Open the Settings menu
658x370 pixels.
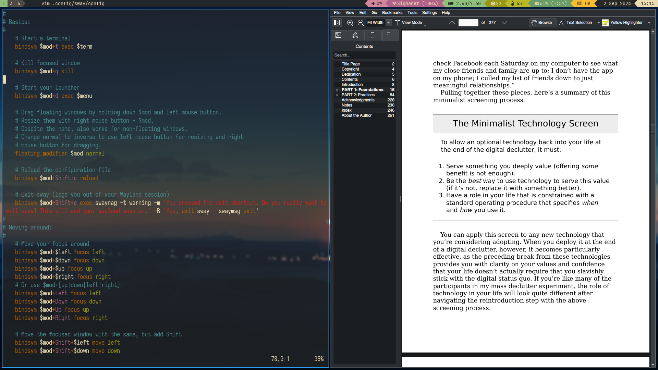429,13
